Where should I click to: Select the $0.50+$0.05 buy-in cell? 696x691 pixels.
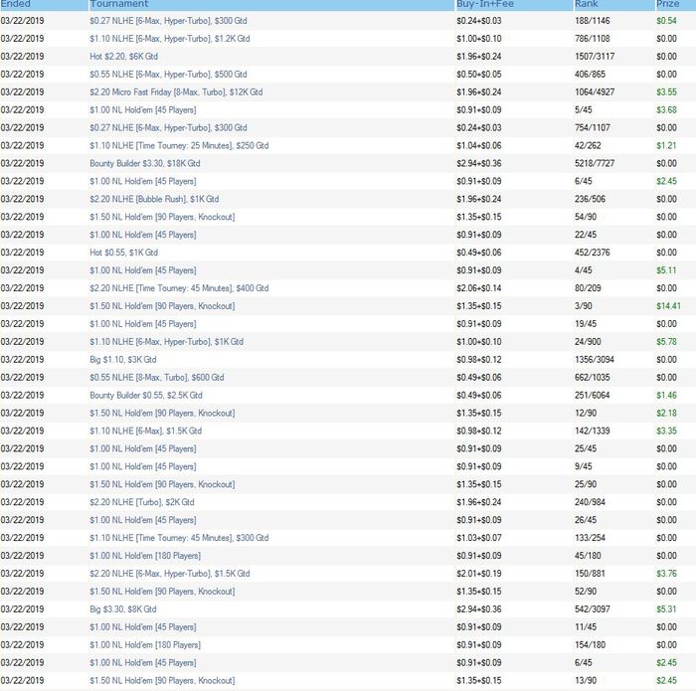pos(479,75)
